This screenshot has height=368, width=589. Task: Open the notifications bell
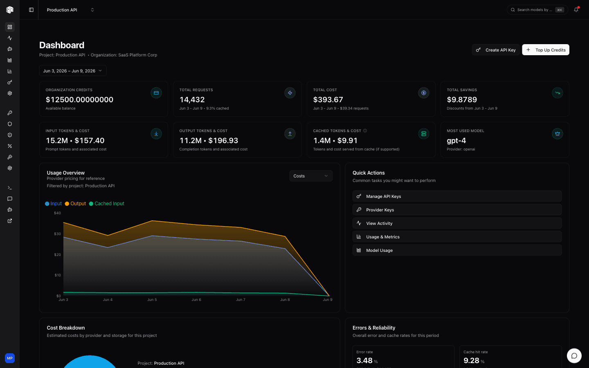tap(576, 10)
